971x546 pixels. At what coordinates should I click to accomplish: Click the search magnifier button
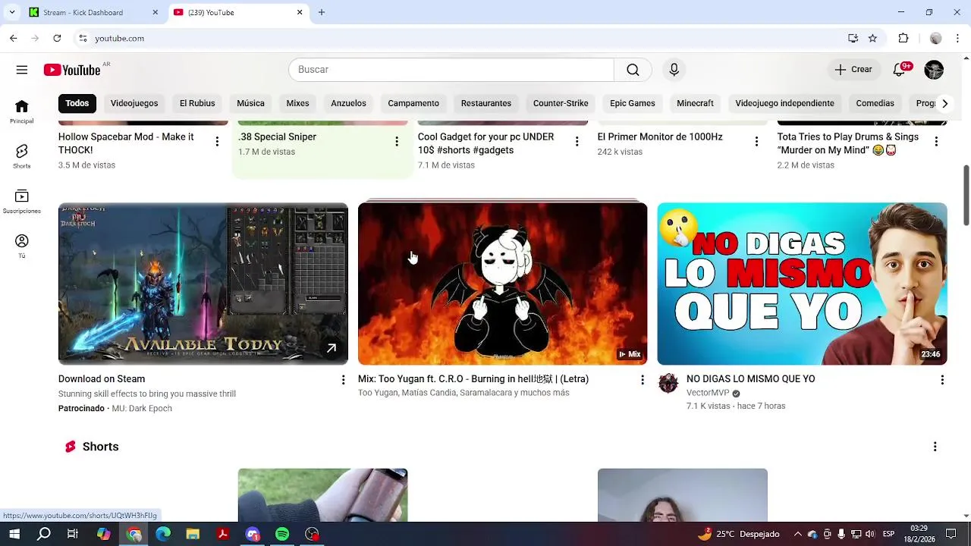(633, 70)
